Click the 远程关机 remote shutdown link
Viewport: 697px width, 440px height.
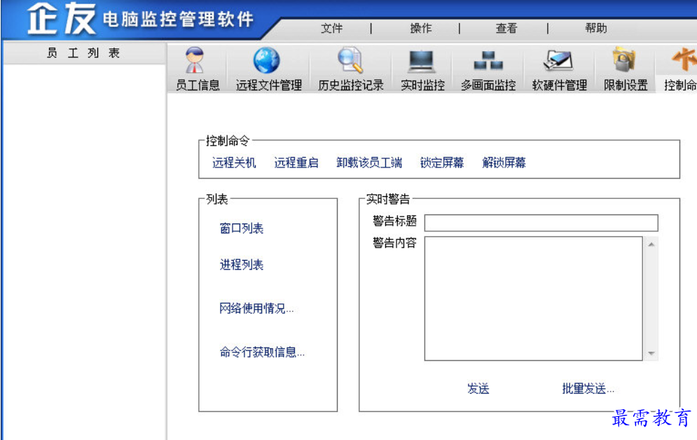coord(234,163)
